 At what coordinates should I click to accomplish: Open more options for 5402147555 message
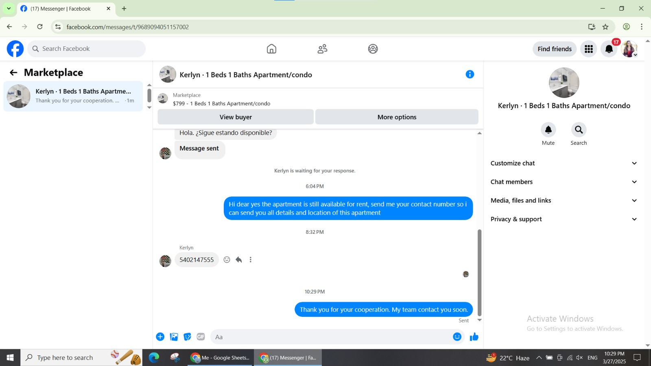click(251, 259)
